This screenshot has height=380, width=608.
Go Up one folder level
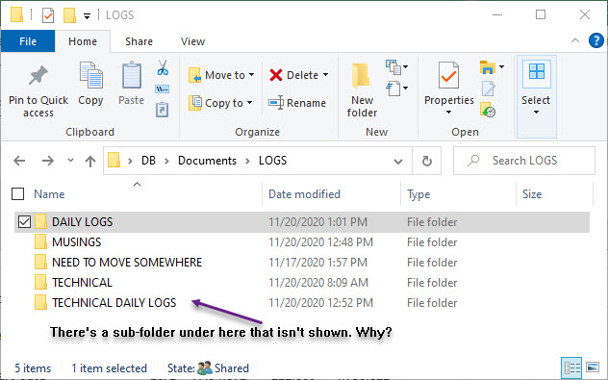90,161
